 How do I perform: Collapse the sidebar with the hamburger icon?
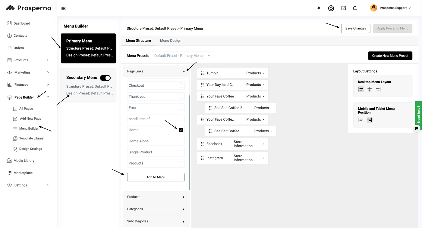63,8
